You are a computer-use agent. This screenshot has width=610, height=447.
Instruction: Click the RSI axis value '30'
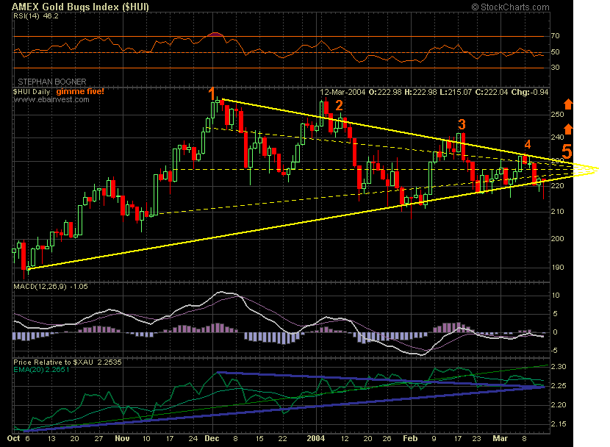click(555, 68)
